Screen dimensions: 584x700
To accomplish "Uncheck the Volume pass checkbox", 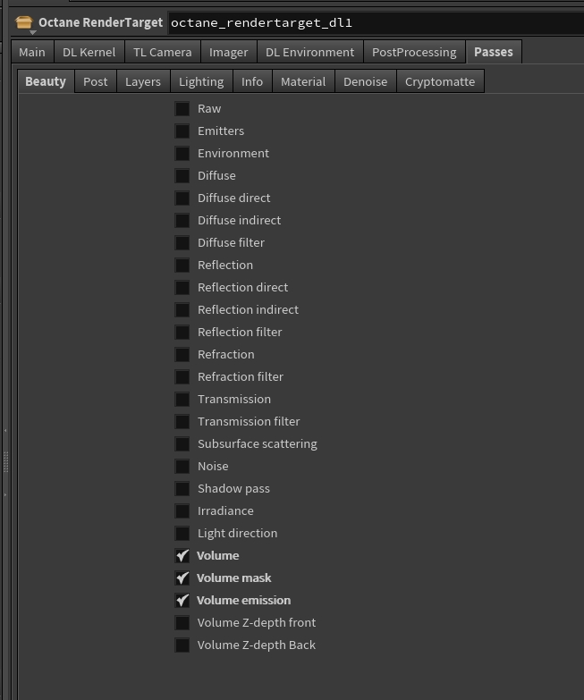I will pyautogui.click(x=182, y=555).
